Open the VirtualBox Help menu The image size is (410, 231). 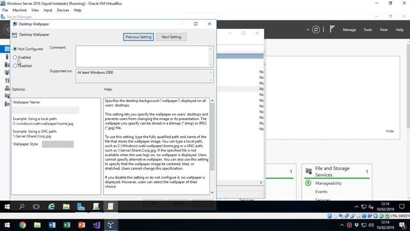tap(78, 10)
